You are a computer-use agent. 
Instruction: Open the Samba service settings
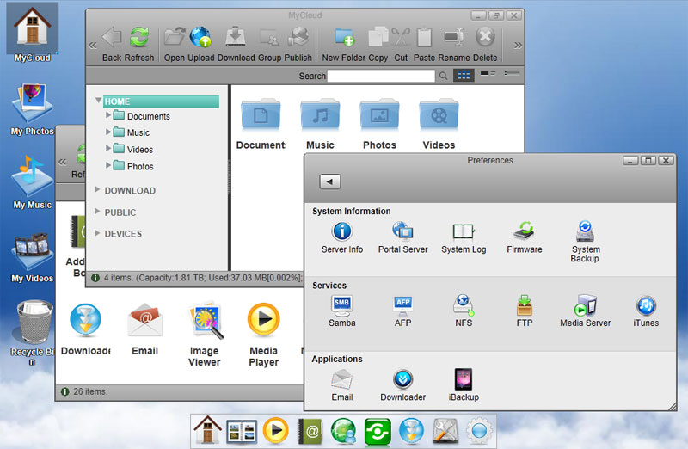click(342, 305)
